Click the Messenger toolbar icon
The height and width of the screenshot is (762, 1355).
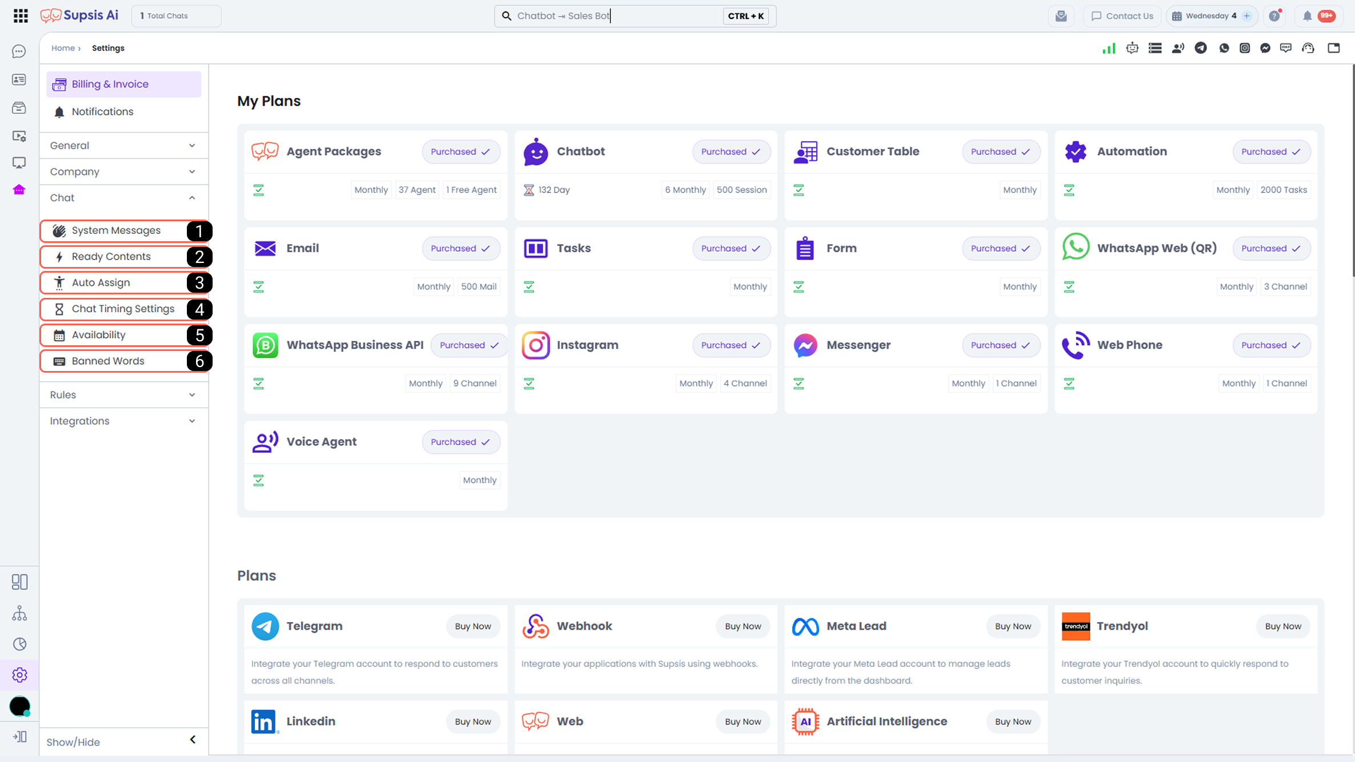click(1265, 48)
